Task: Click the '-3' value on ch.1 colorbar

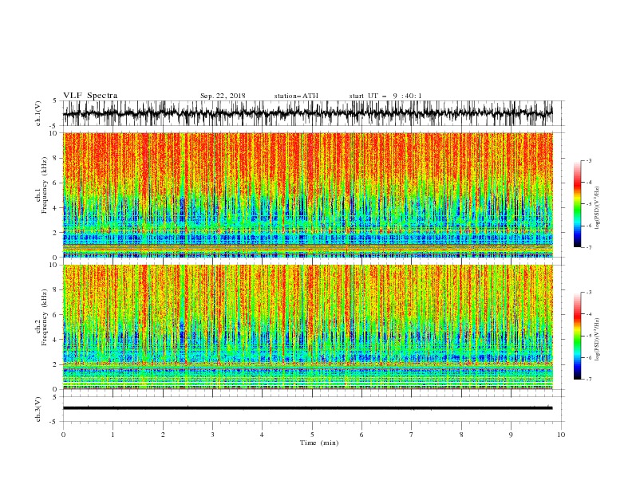Action: pyautogui.click(x=589, y=160)
